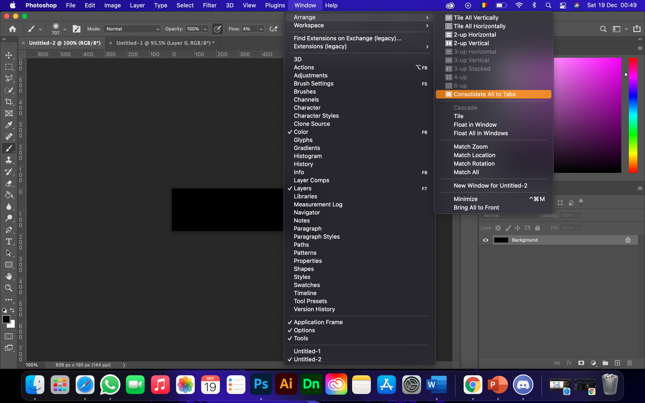Select the Eraser tool
The image size is (645, 403).
[9, 183]
